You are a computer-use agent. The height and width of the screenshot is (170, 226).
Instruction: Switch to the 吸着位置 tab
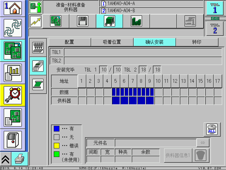(112, 42)
